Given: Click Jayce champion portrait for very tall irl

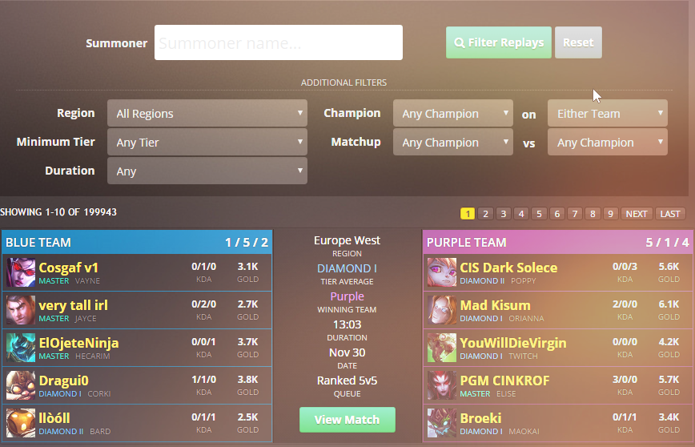Looking at the screenshot, I should click(x=21, y=310).
